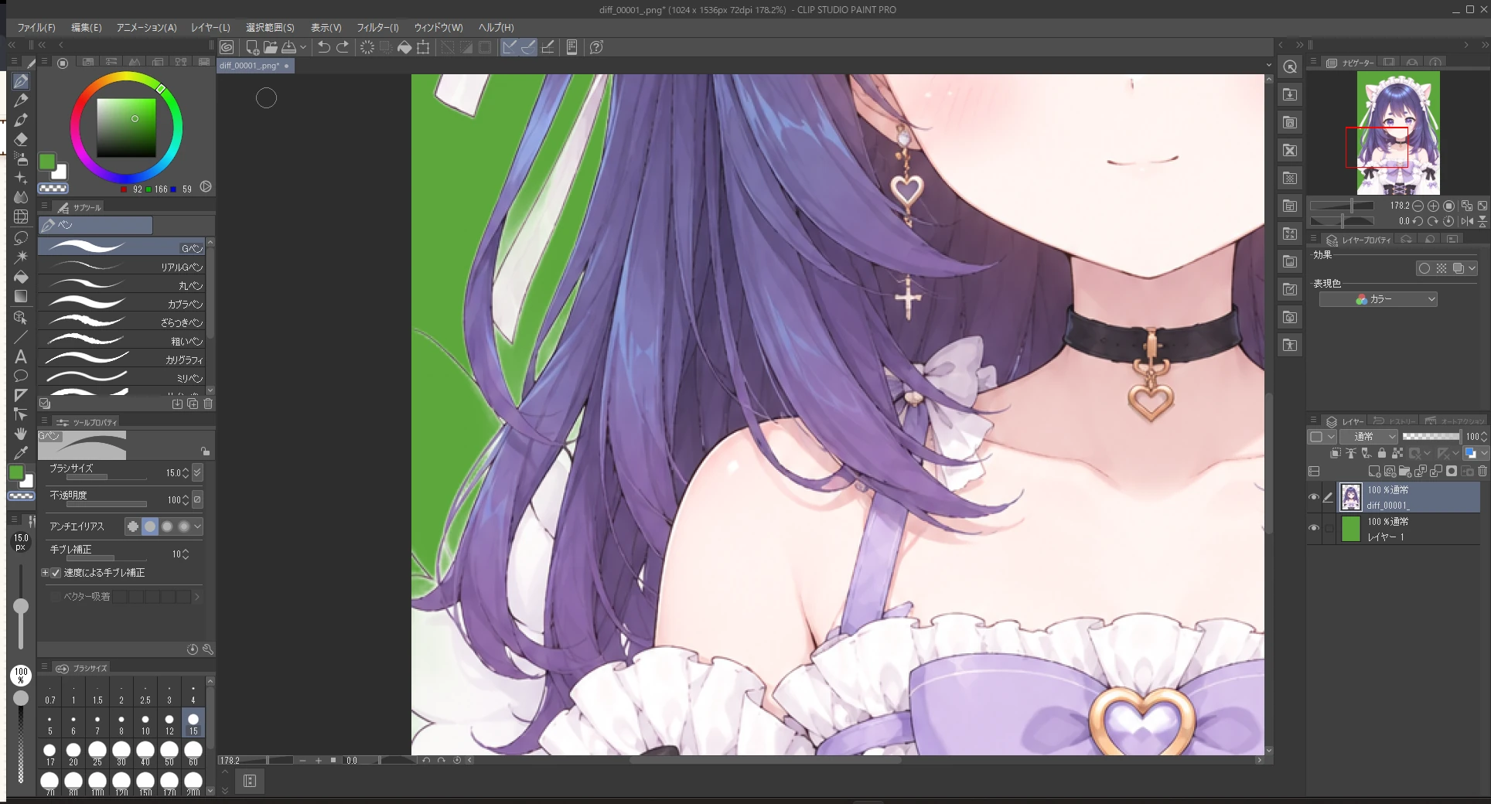Viewport: 1491px width, 804px height.
Task: Click the Clear (delete) spinner icon
Action: click(367, 47)
